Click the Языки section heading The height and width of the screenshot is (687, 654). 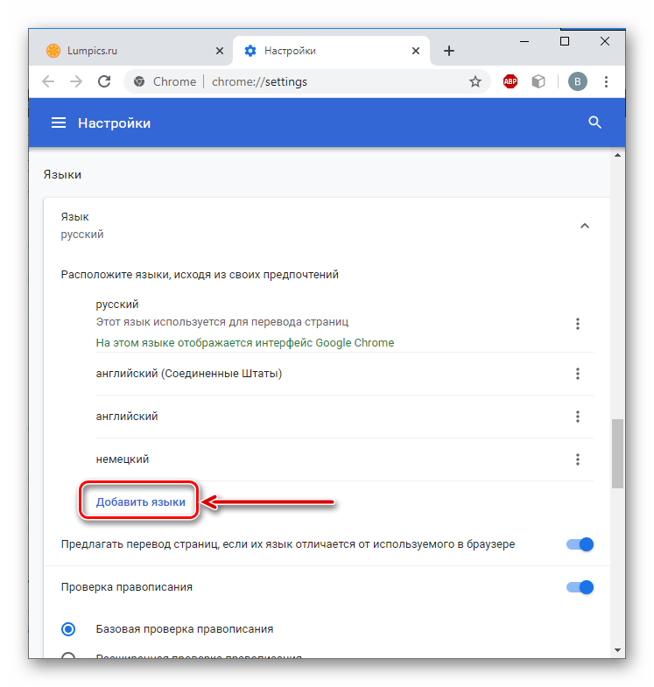coord(62,174)
